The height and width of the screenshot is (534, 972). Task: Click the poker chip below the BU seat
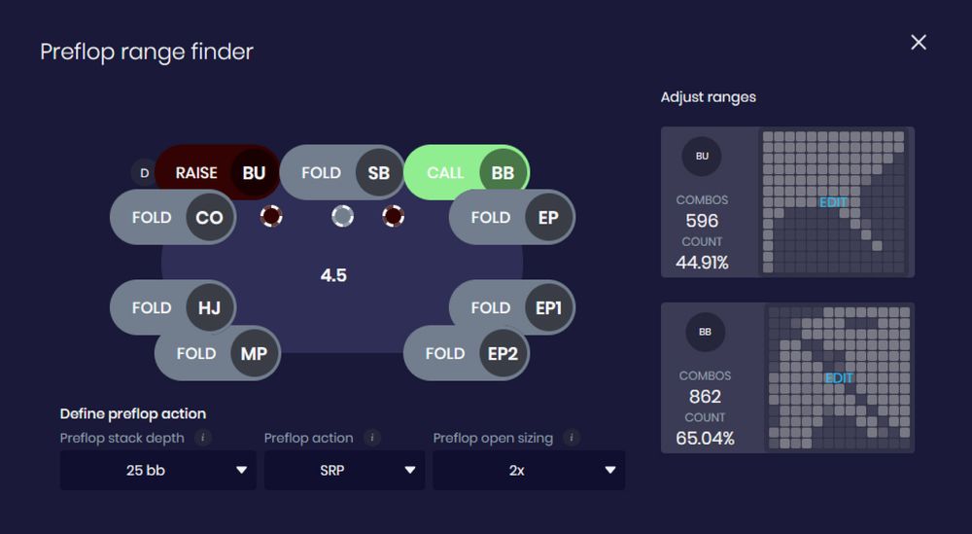[x=272, y=216]
